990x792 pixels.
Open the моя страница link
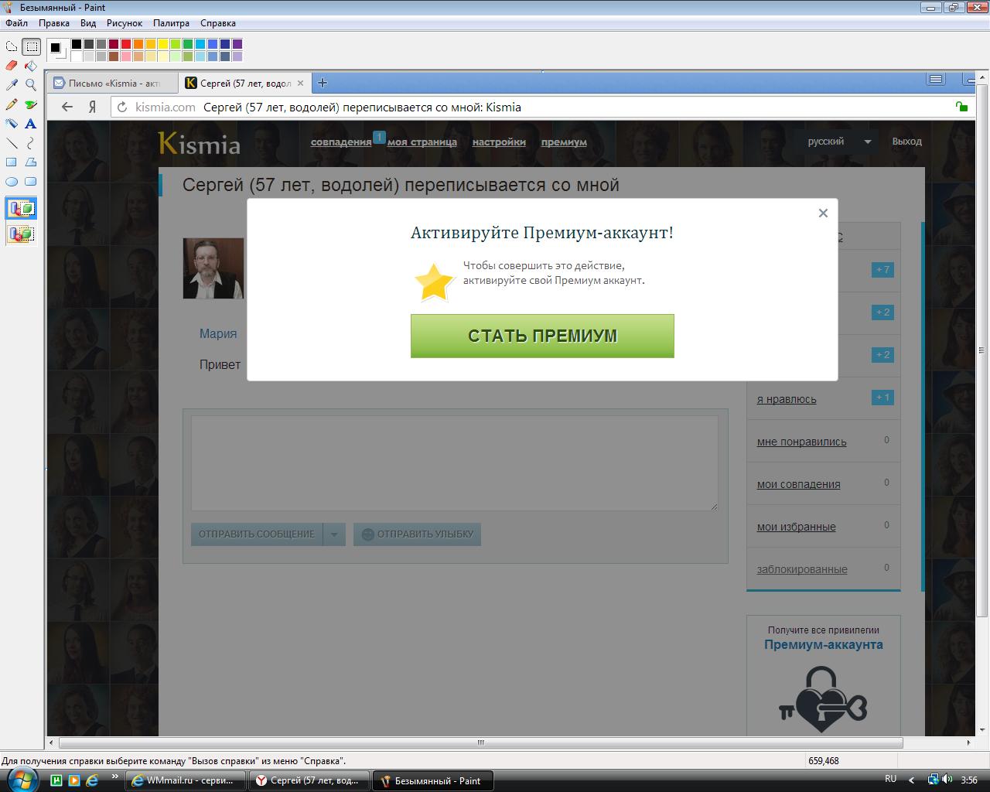pos(422,142)
